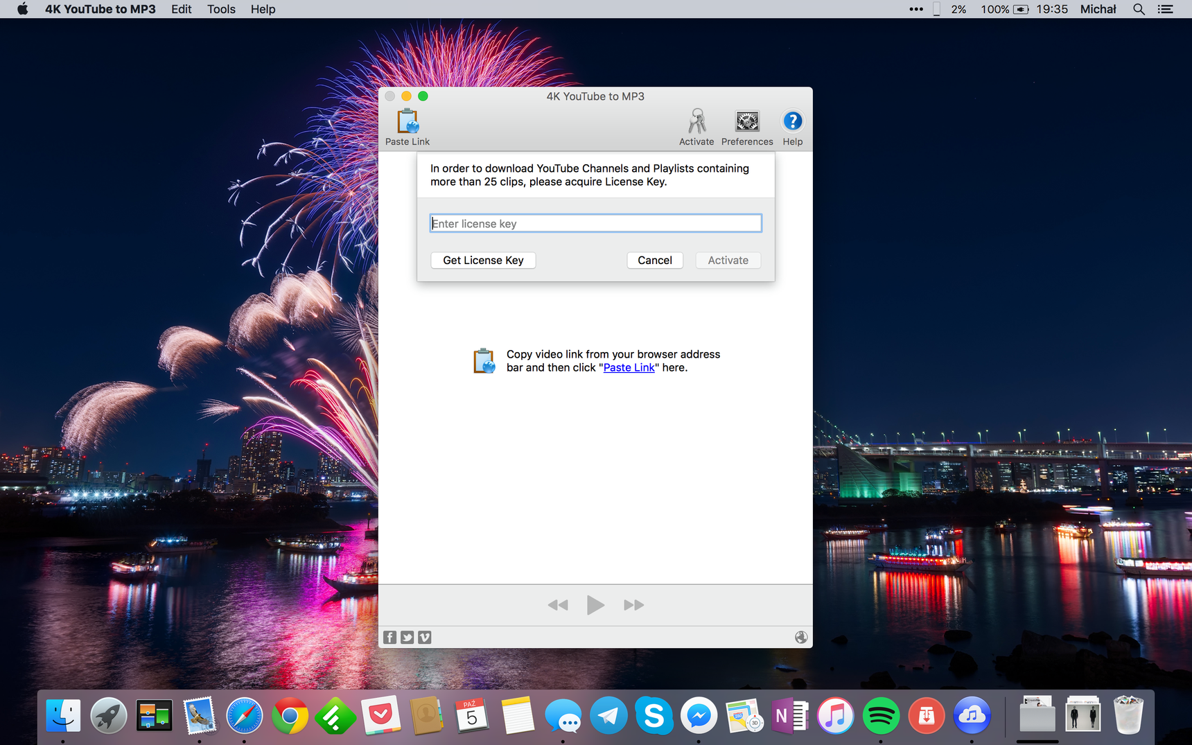Open the Help menu in the menu bar
This screenshot has height=745, width=1192.
tap(263, 9)
